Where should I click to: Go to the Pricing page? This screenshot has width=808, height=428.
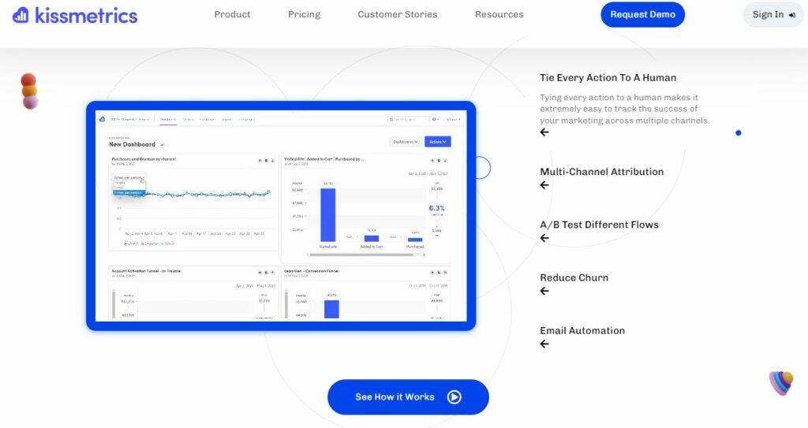pos(304,14)
